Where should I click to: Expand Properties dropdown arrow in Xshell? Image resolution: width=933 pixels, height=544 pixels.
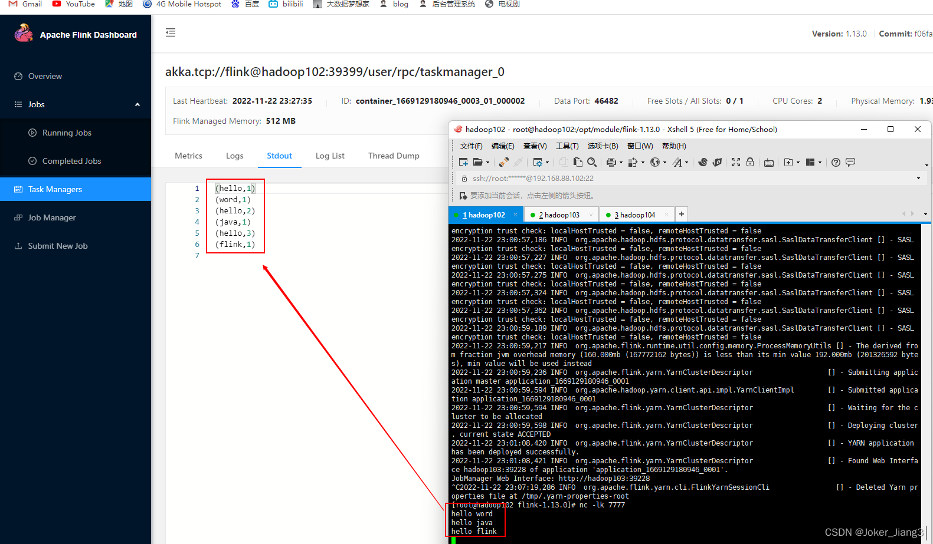547,163
